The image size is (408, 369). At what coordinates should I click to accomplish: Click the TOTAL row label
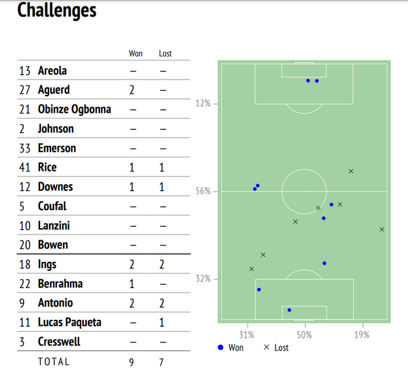(x=54, y=361)
